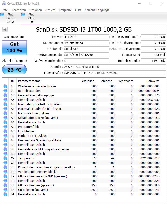Click status orb of Löschfehler row

5,131
